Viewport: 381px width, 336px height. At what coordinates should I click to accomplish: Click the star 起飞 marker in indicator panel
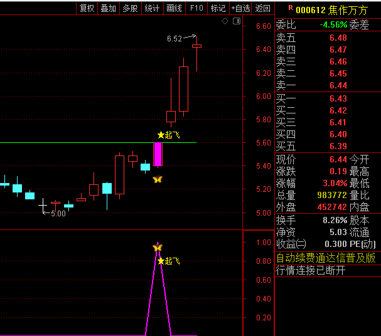click(169, 261)
